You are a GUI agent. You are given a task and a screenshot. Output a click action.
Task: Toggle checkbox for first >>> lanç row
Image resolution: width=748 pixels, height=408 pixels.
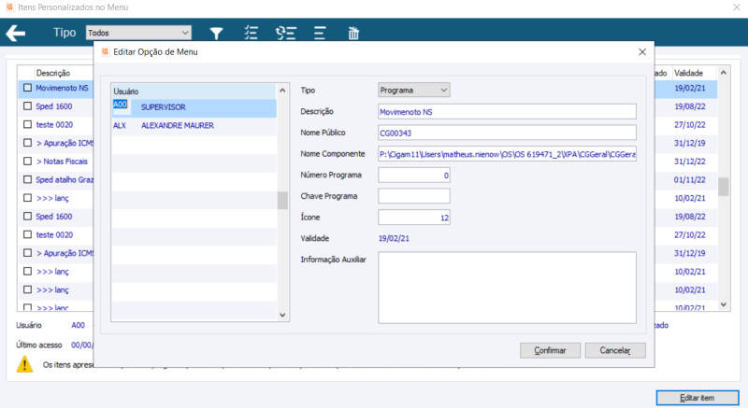pyautogui.click(x=28, y=198)
